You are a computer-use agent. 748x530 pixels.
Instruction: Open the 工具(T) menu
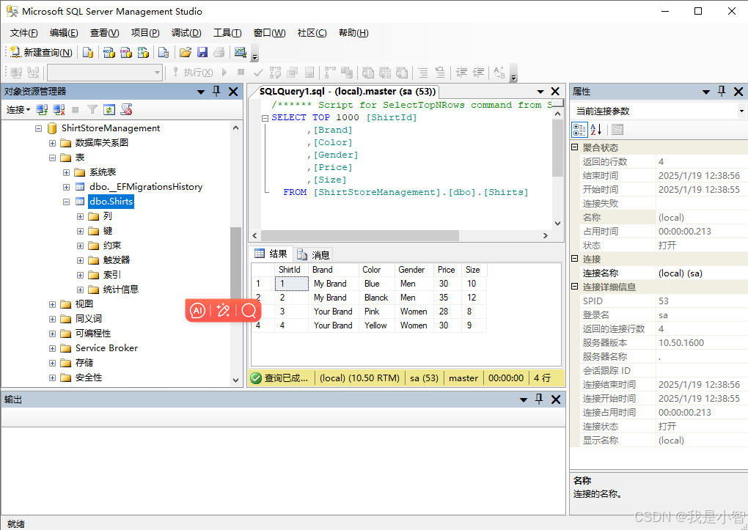tap(227, 33)
